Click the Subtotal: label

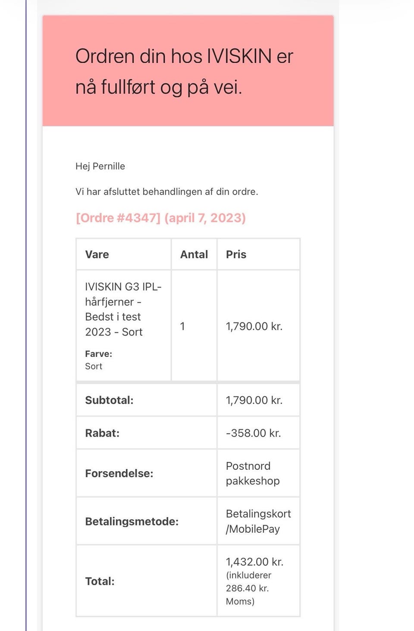click(x=109, y=400)
